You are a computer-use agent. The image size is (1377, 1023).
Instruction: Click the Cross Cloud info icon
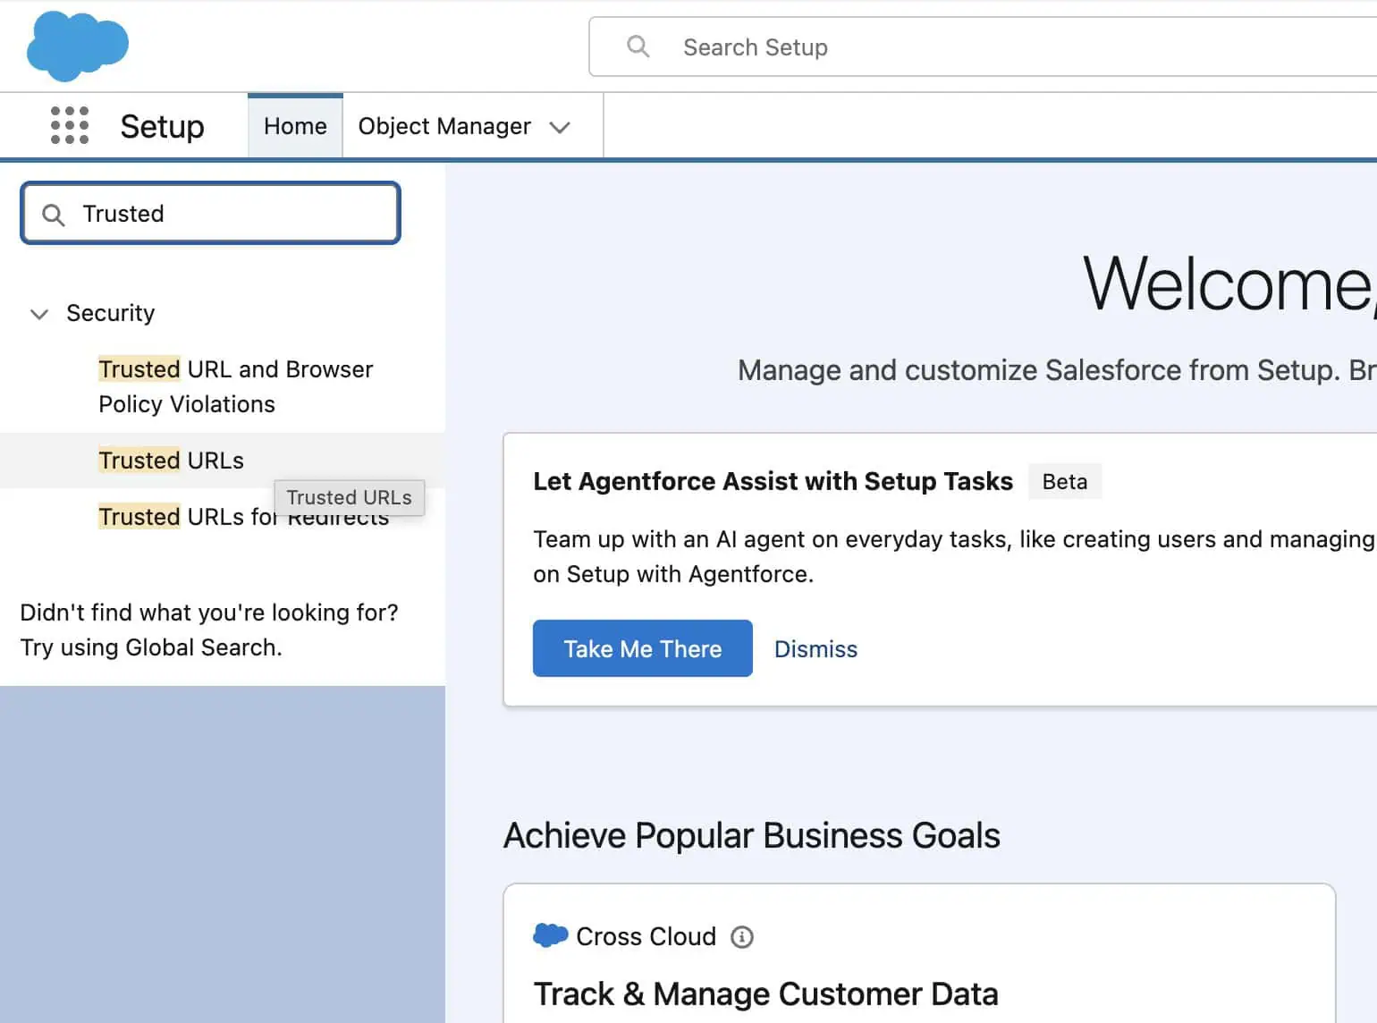[742, 936]
